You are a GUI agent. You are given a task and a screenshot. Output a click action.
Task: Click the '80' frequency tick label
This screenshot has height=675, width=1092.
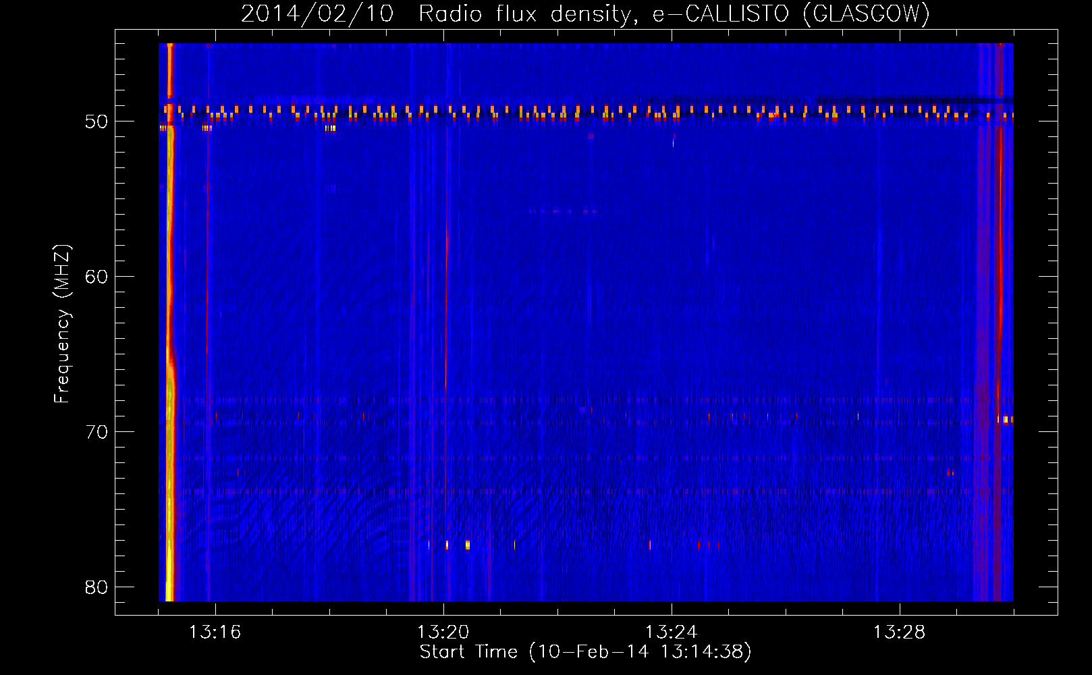[97, 587]
